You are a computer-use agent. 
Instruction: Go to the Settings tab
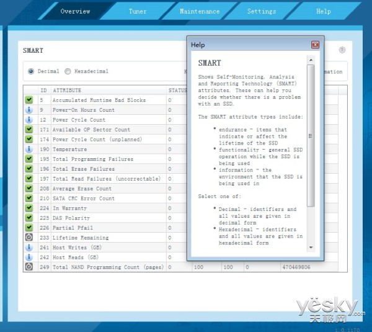[262, 11]
